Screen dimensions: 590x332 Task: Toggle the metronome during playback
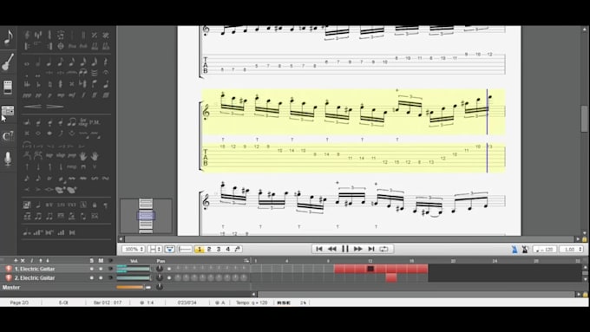tap(515, 250)
